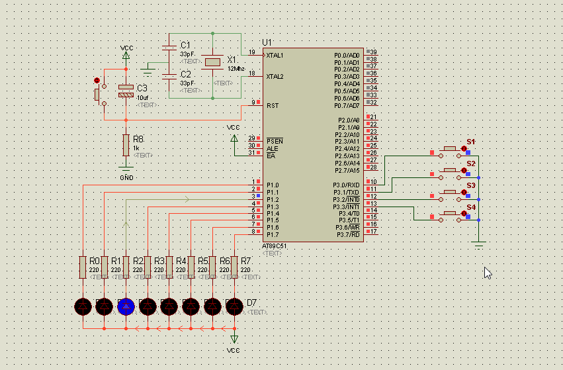Click the P3.2/INT0 pin label
The image size is (563, 370).
click(346, 199)
